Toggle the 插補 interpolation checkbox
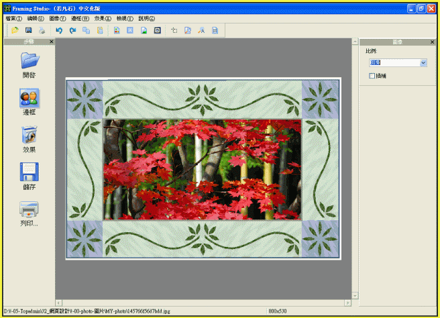440x318 pixels. click(x=372, y=76)
